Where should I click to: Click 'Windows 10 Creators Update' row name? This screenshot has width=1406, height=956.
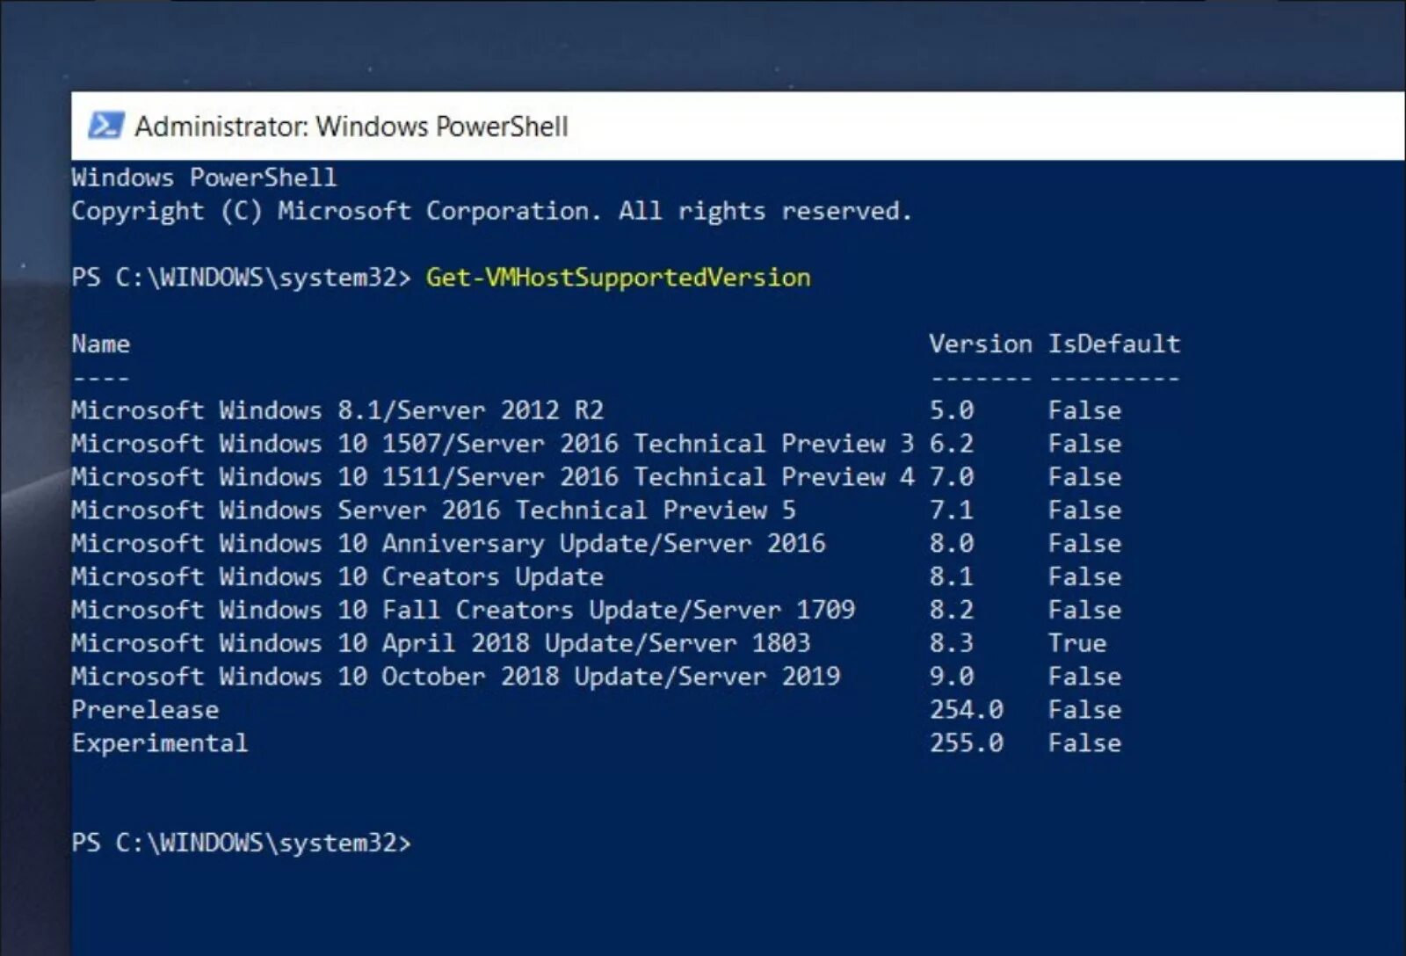337,577
